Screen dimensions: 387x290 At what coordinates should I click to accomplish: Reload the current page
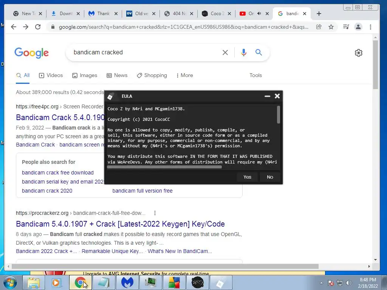pos(38,27)
